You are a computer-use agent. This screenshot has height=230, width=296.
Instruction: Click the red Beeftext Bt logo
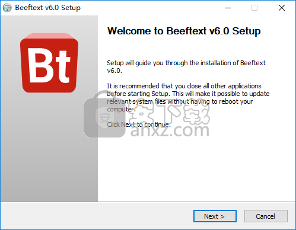pos(49,63)
